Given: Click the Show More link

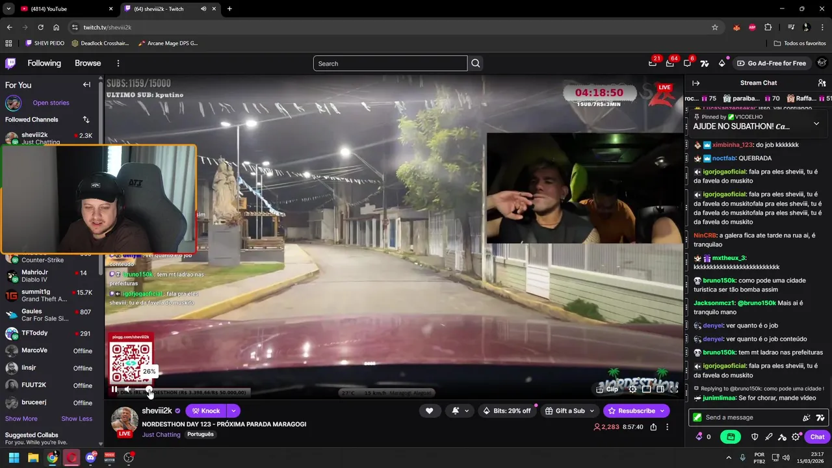Looking at the screenshot, I should (21, 419).
